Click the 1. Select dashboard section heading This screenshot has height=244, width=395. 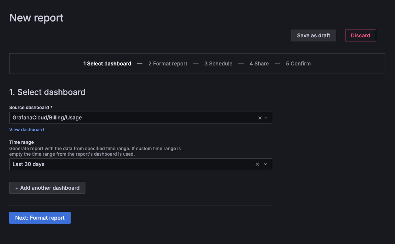[47, 92]
